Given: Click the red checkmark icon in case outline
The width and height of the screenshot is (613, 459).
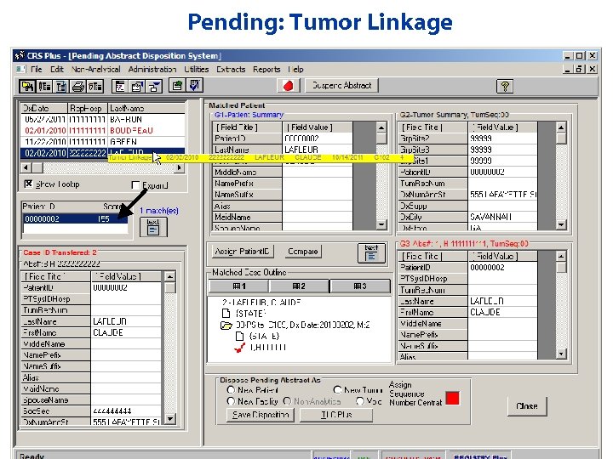Looking at the screenshot, I should [239, 348].
